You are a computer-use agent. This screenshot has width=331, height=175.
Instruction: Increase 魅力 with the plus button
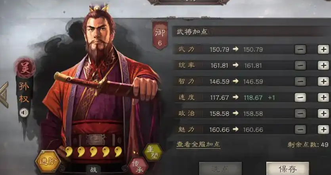click(x=323, y=129)
